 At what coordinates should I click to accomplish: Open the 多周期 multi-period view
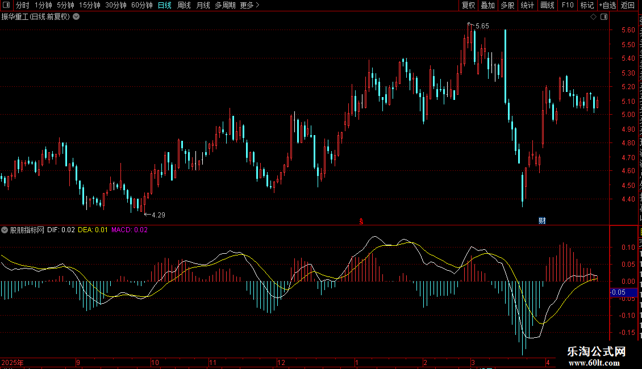point(225,5)
